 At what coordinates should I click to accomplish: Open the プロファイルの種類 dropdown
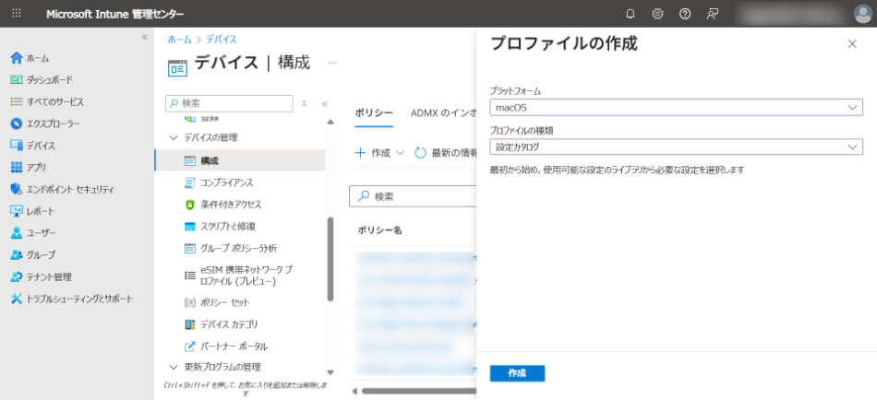(x=676, y=147)
